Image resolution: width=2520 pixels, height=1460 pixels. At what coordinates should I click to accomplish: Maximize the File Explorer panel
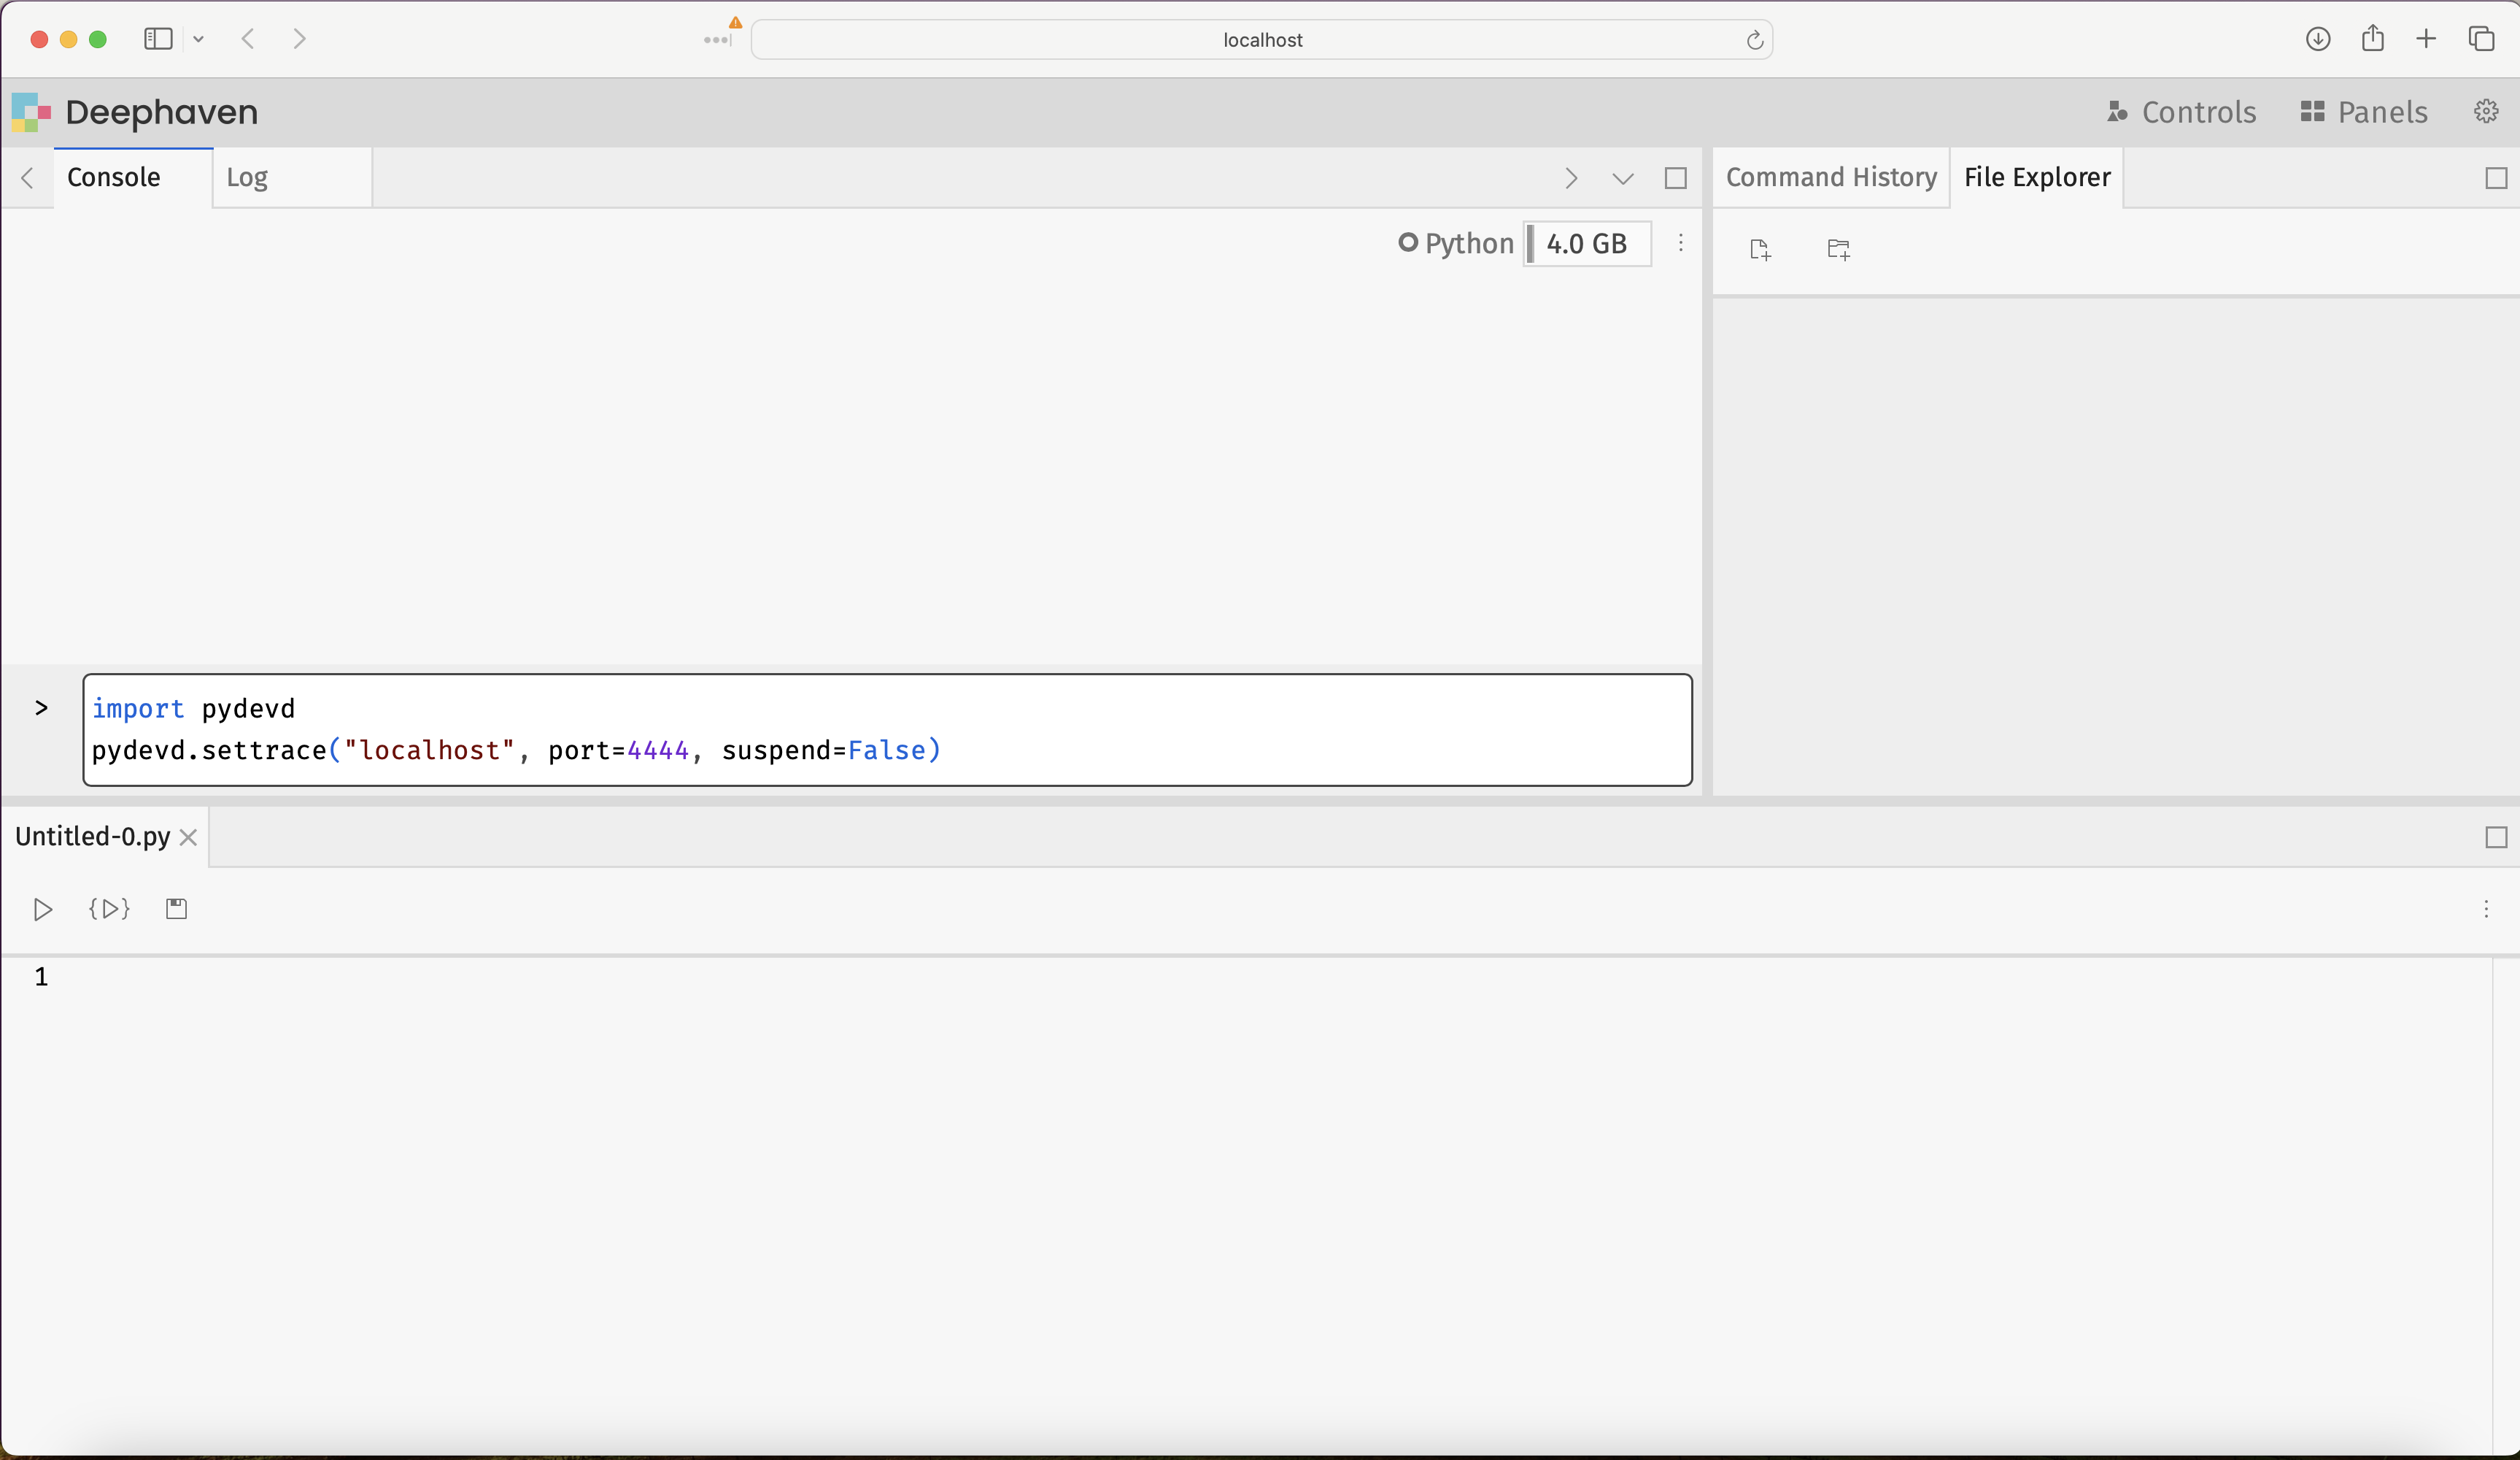click(2496, 178)
